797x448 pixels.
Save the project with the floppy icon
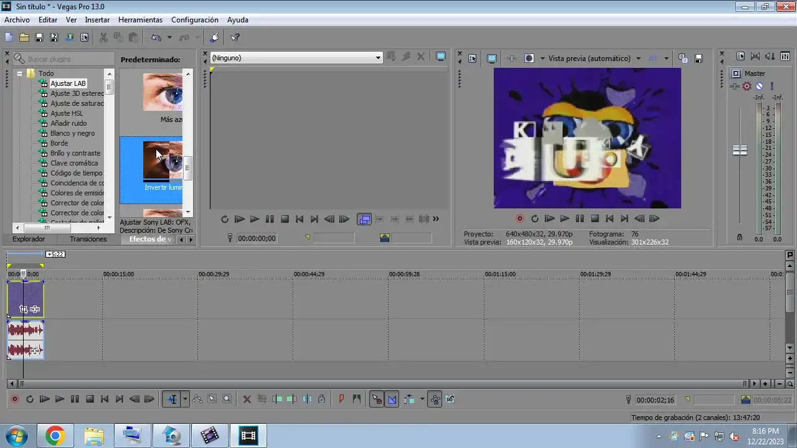(39, 37)
